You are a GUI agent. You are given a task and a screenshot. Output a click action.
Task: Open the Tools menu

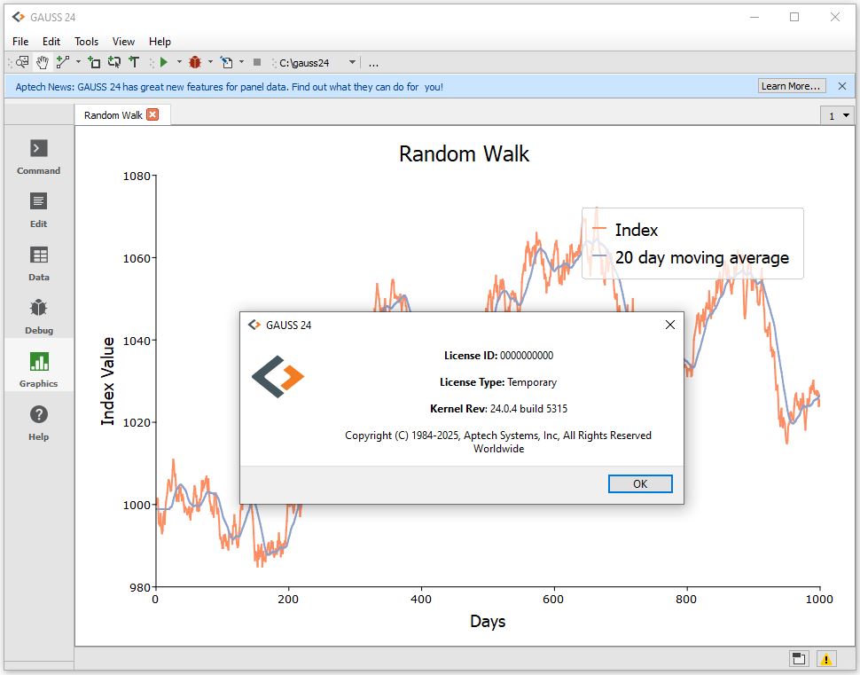86,42
